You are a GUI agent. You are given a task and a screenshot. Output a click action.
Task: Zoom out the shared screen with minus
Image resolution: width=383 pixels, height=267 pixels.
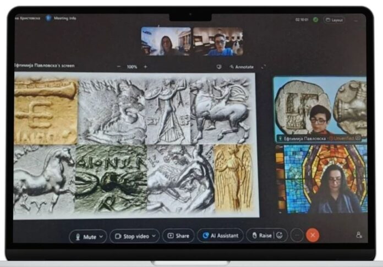pos(119,67)
